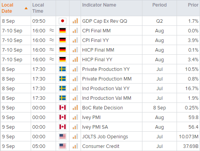Open the JOLTS Job Openings indicator

tap(105, 136)
